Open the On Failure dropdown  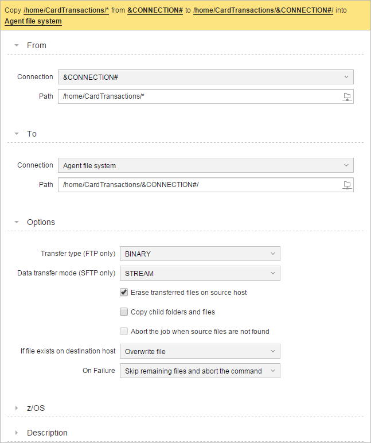[x=200, y=371]
